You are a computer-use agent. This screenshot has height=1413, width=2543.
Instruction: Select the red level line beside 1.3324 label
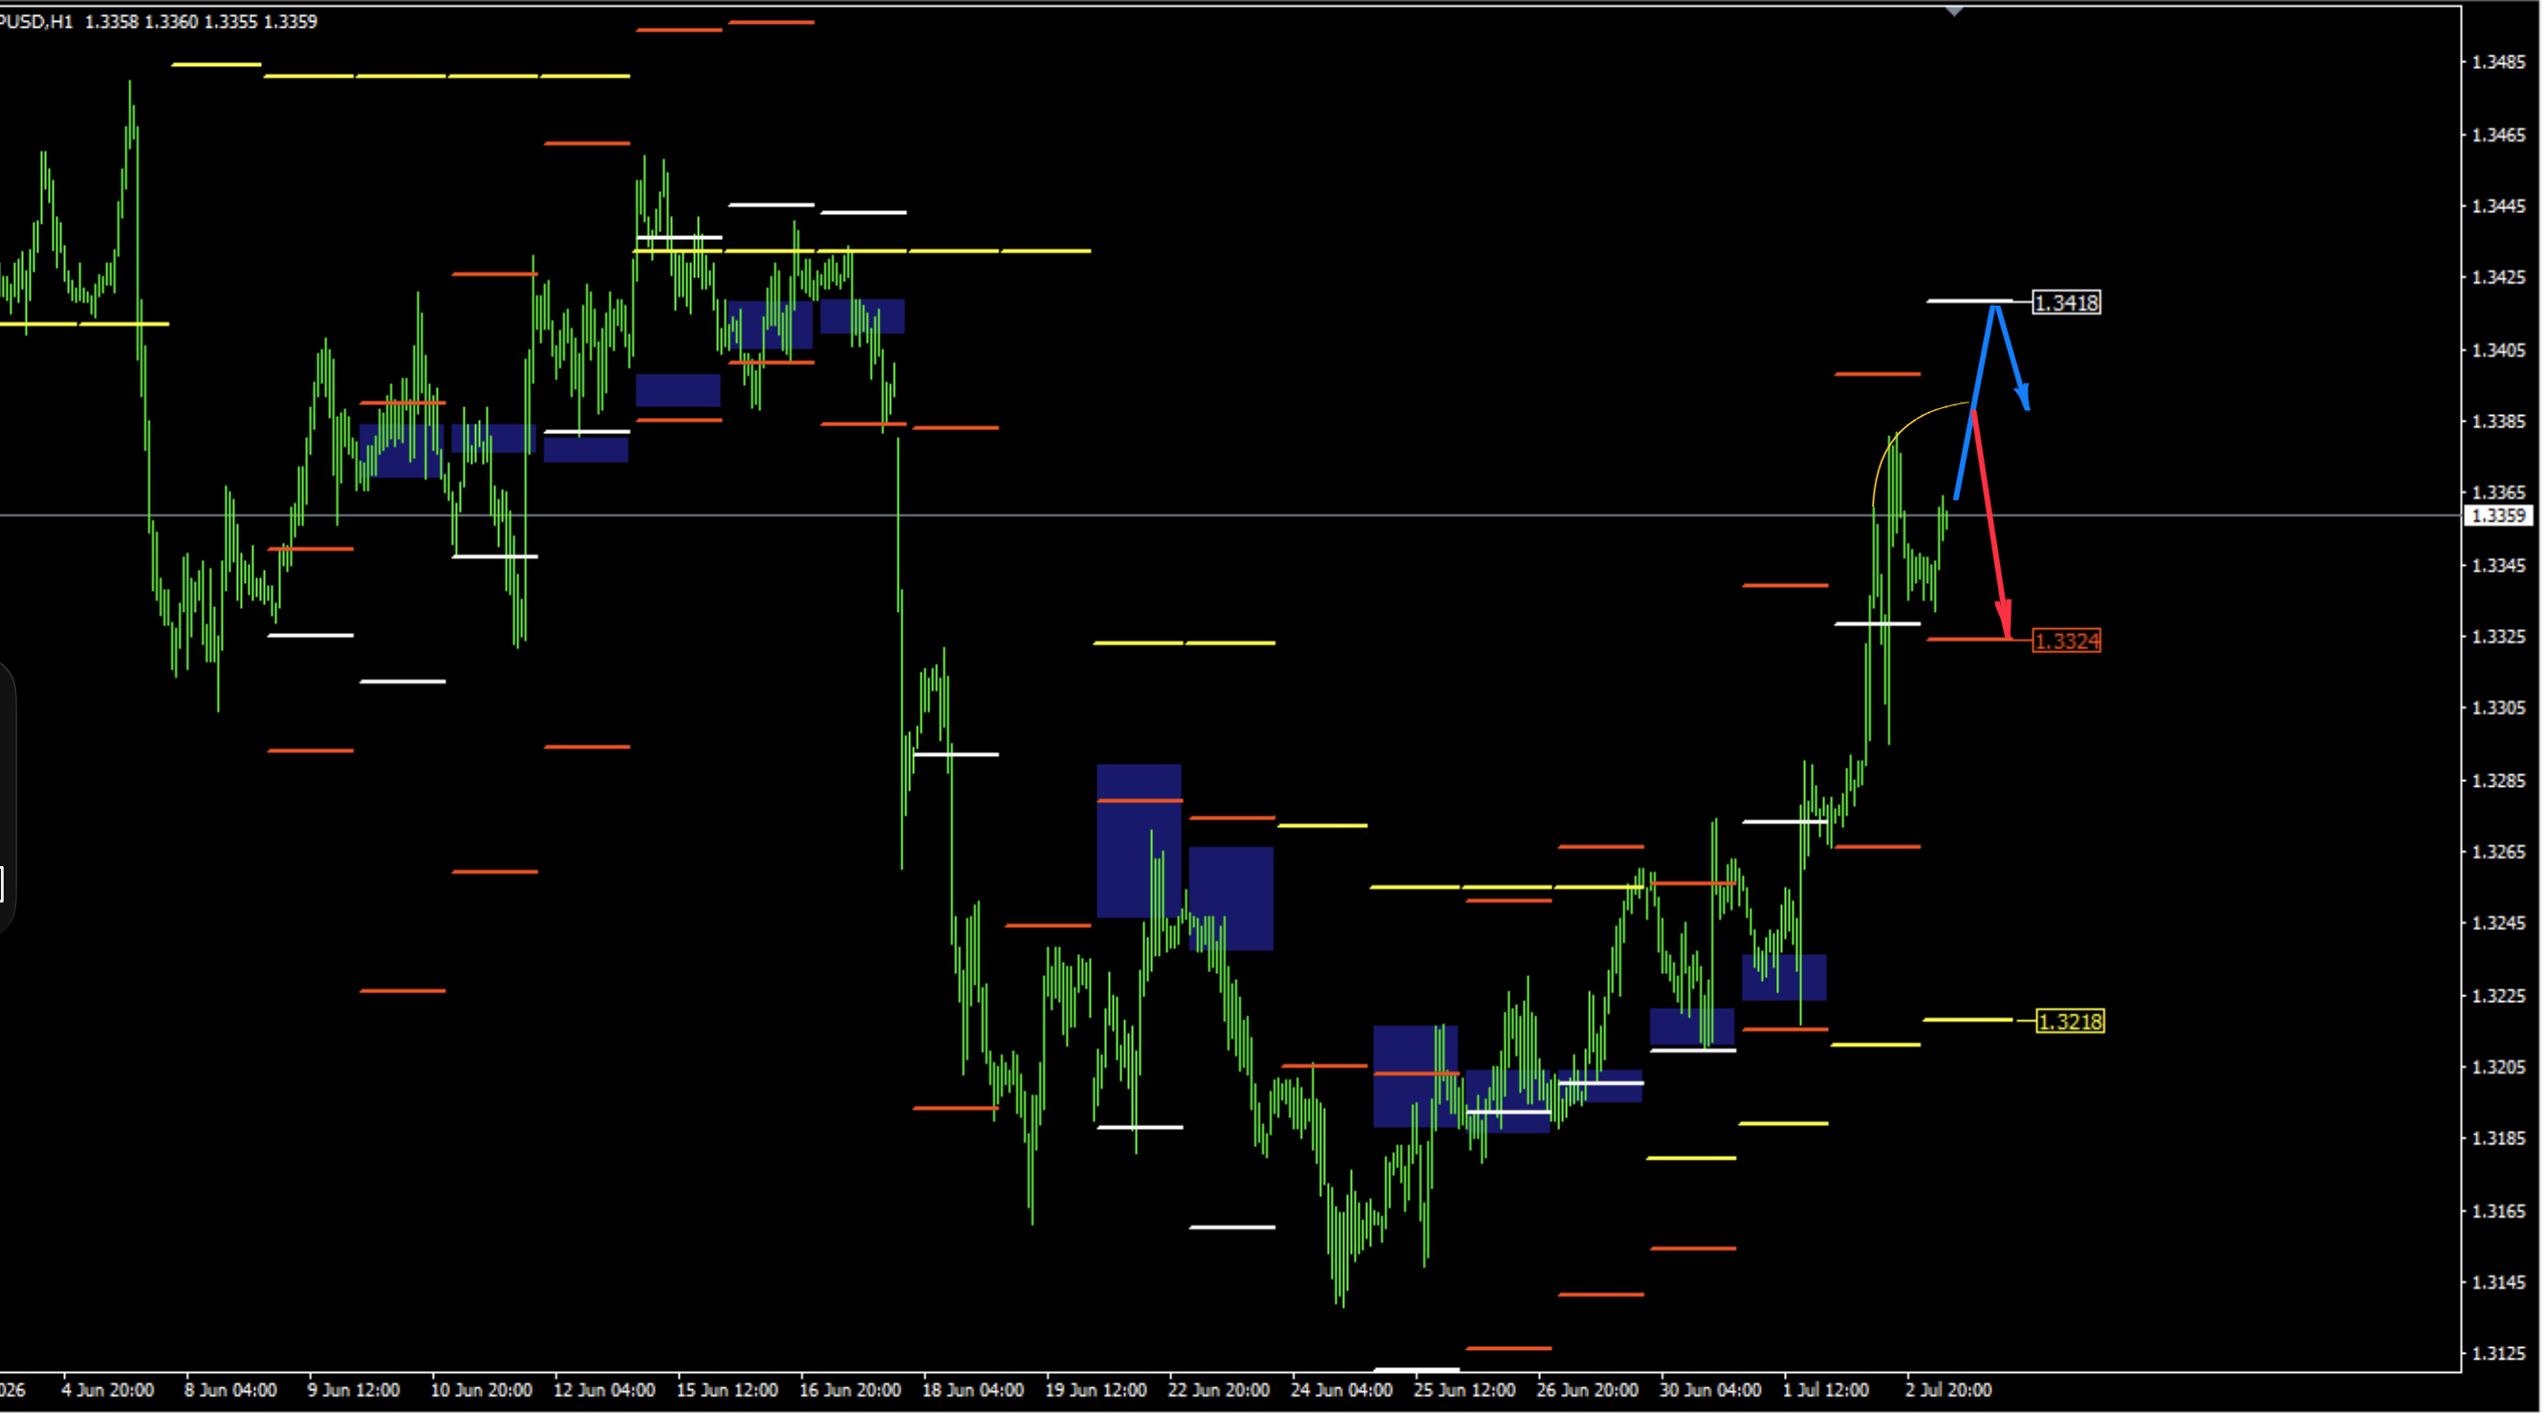click(x=1969, y=640)
